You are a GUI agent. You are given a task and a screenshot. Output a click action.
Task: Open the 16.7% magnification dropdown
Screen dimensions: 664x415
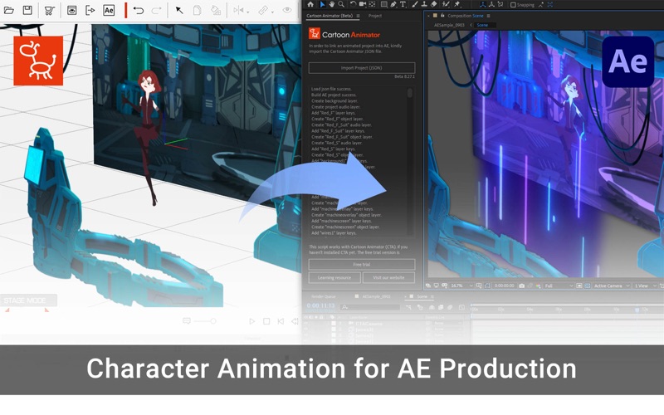pyautogui.click(x=462, y=286)
